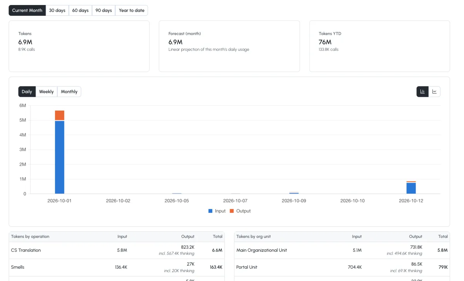Screen dimensions: 464x281
Task: Click the orange output segment for 2026-10-01
Action: pos(60,115)
